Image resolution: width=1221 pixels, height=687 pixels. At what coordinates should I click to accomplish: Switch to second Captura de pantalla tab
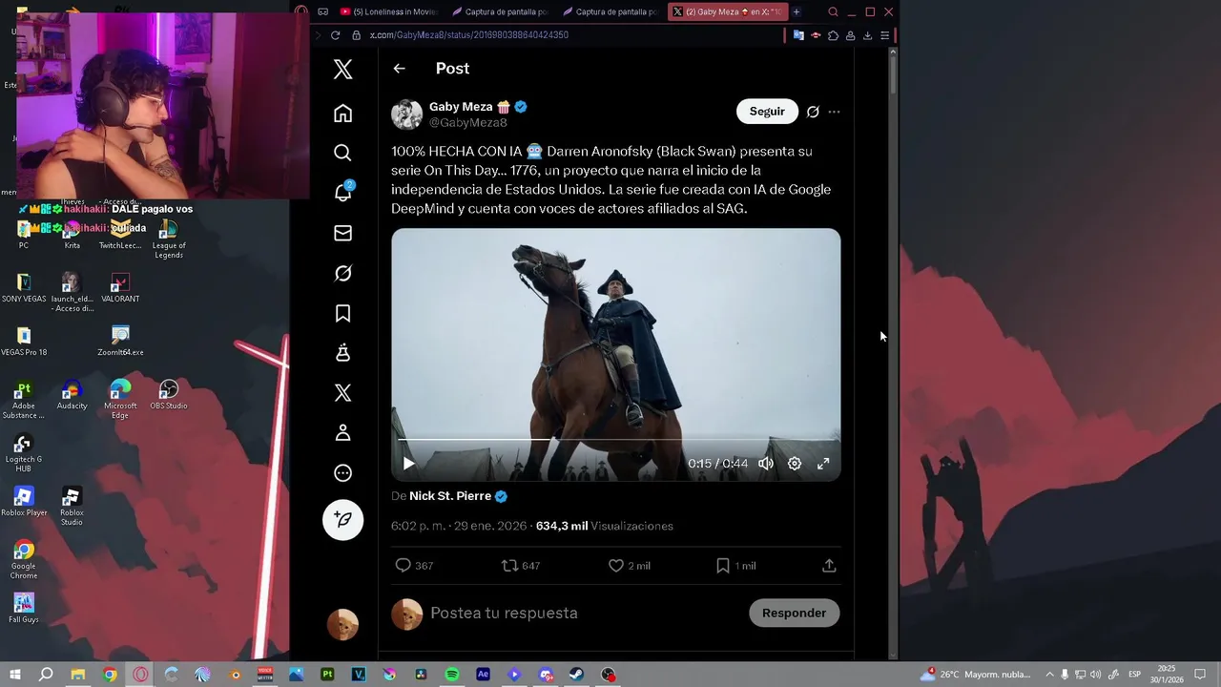pos(610,11)
